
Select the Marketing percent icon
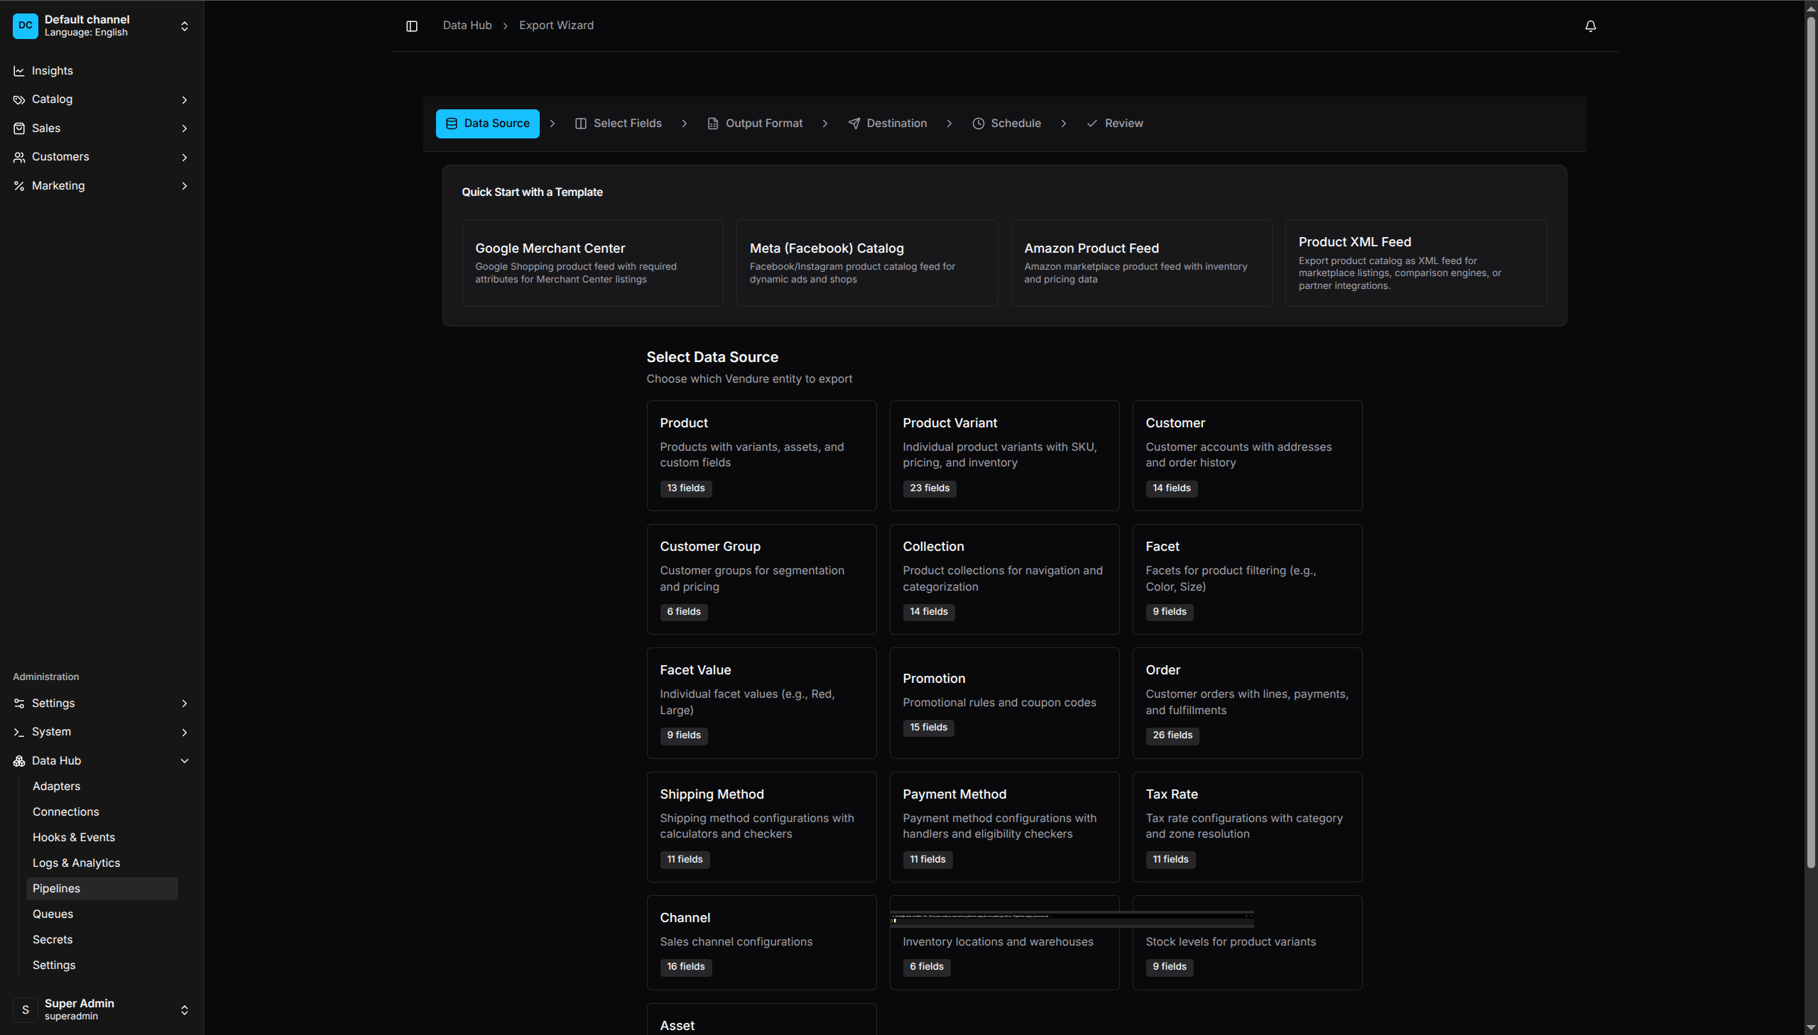18,185
